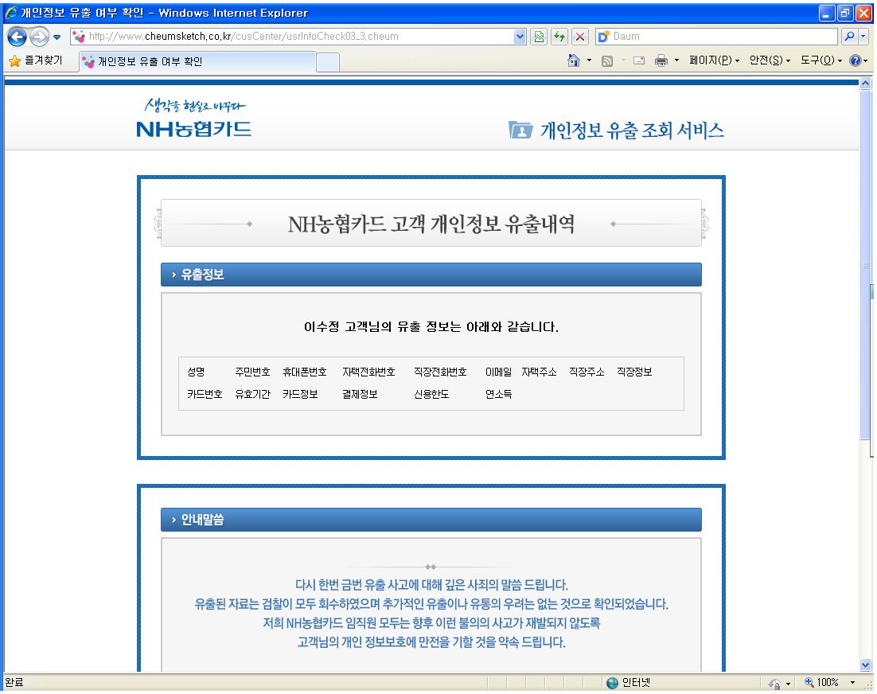Click the vertical scrollbar down arrow
Viewport: 877px width, 694px height.
(x=865, y=665)
